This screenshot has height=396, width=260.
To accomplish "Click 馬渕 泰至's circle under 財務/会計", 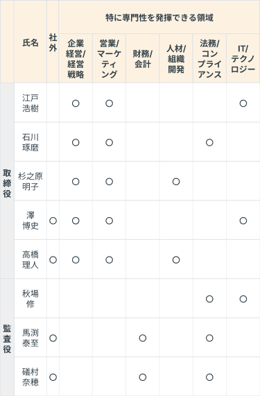I will tap(143, 338).
